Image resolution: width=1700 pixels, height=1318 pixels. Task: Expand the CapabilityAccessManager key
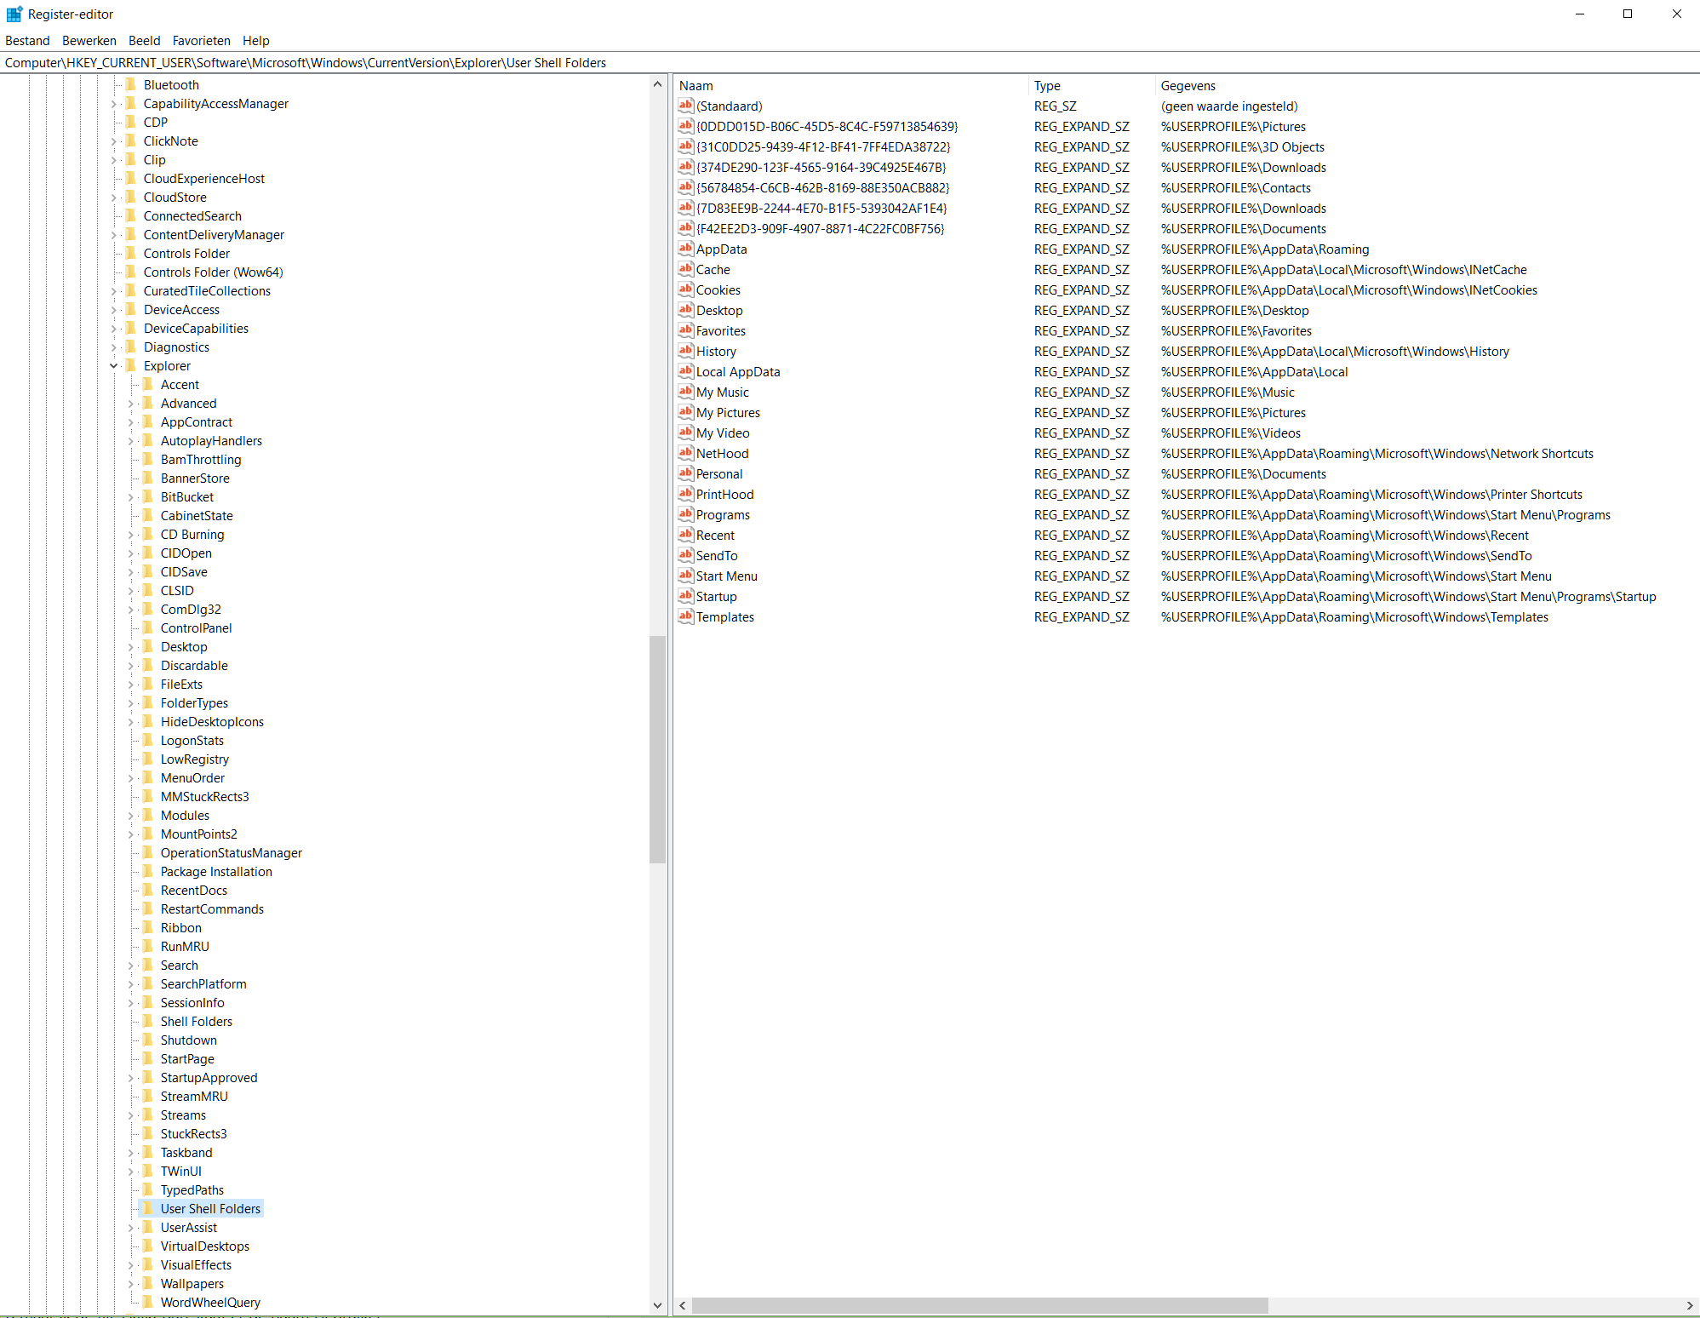pyautogui.click(x=113, y=104)
